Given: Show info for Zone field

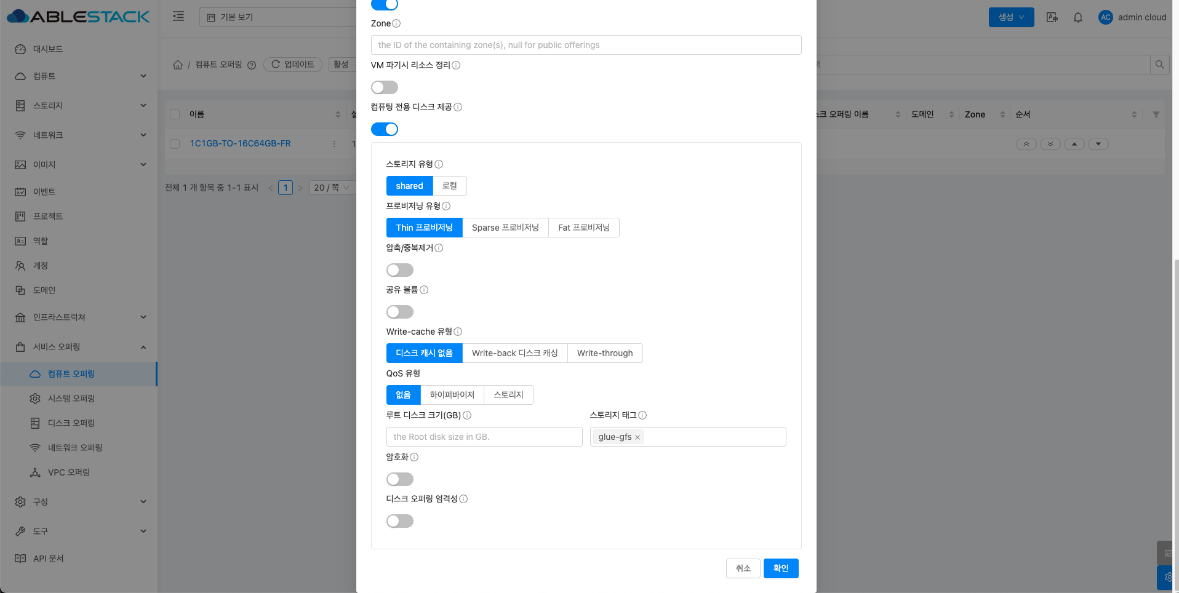Looking at the screenshot, I should point(396,23).
